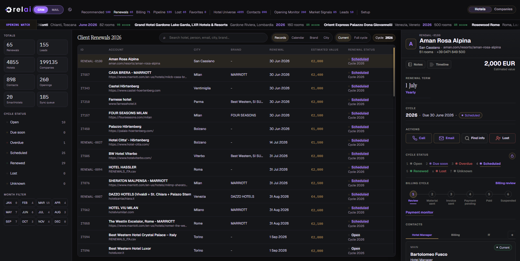Click the Timeline lines icon
This screenshot has width=520, height=261.
click(x=432, y=64)
